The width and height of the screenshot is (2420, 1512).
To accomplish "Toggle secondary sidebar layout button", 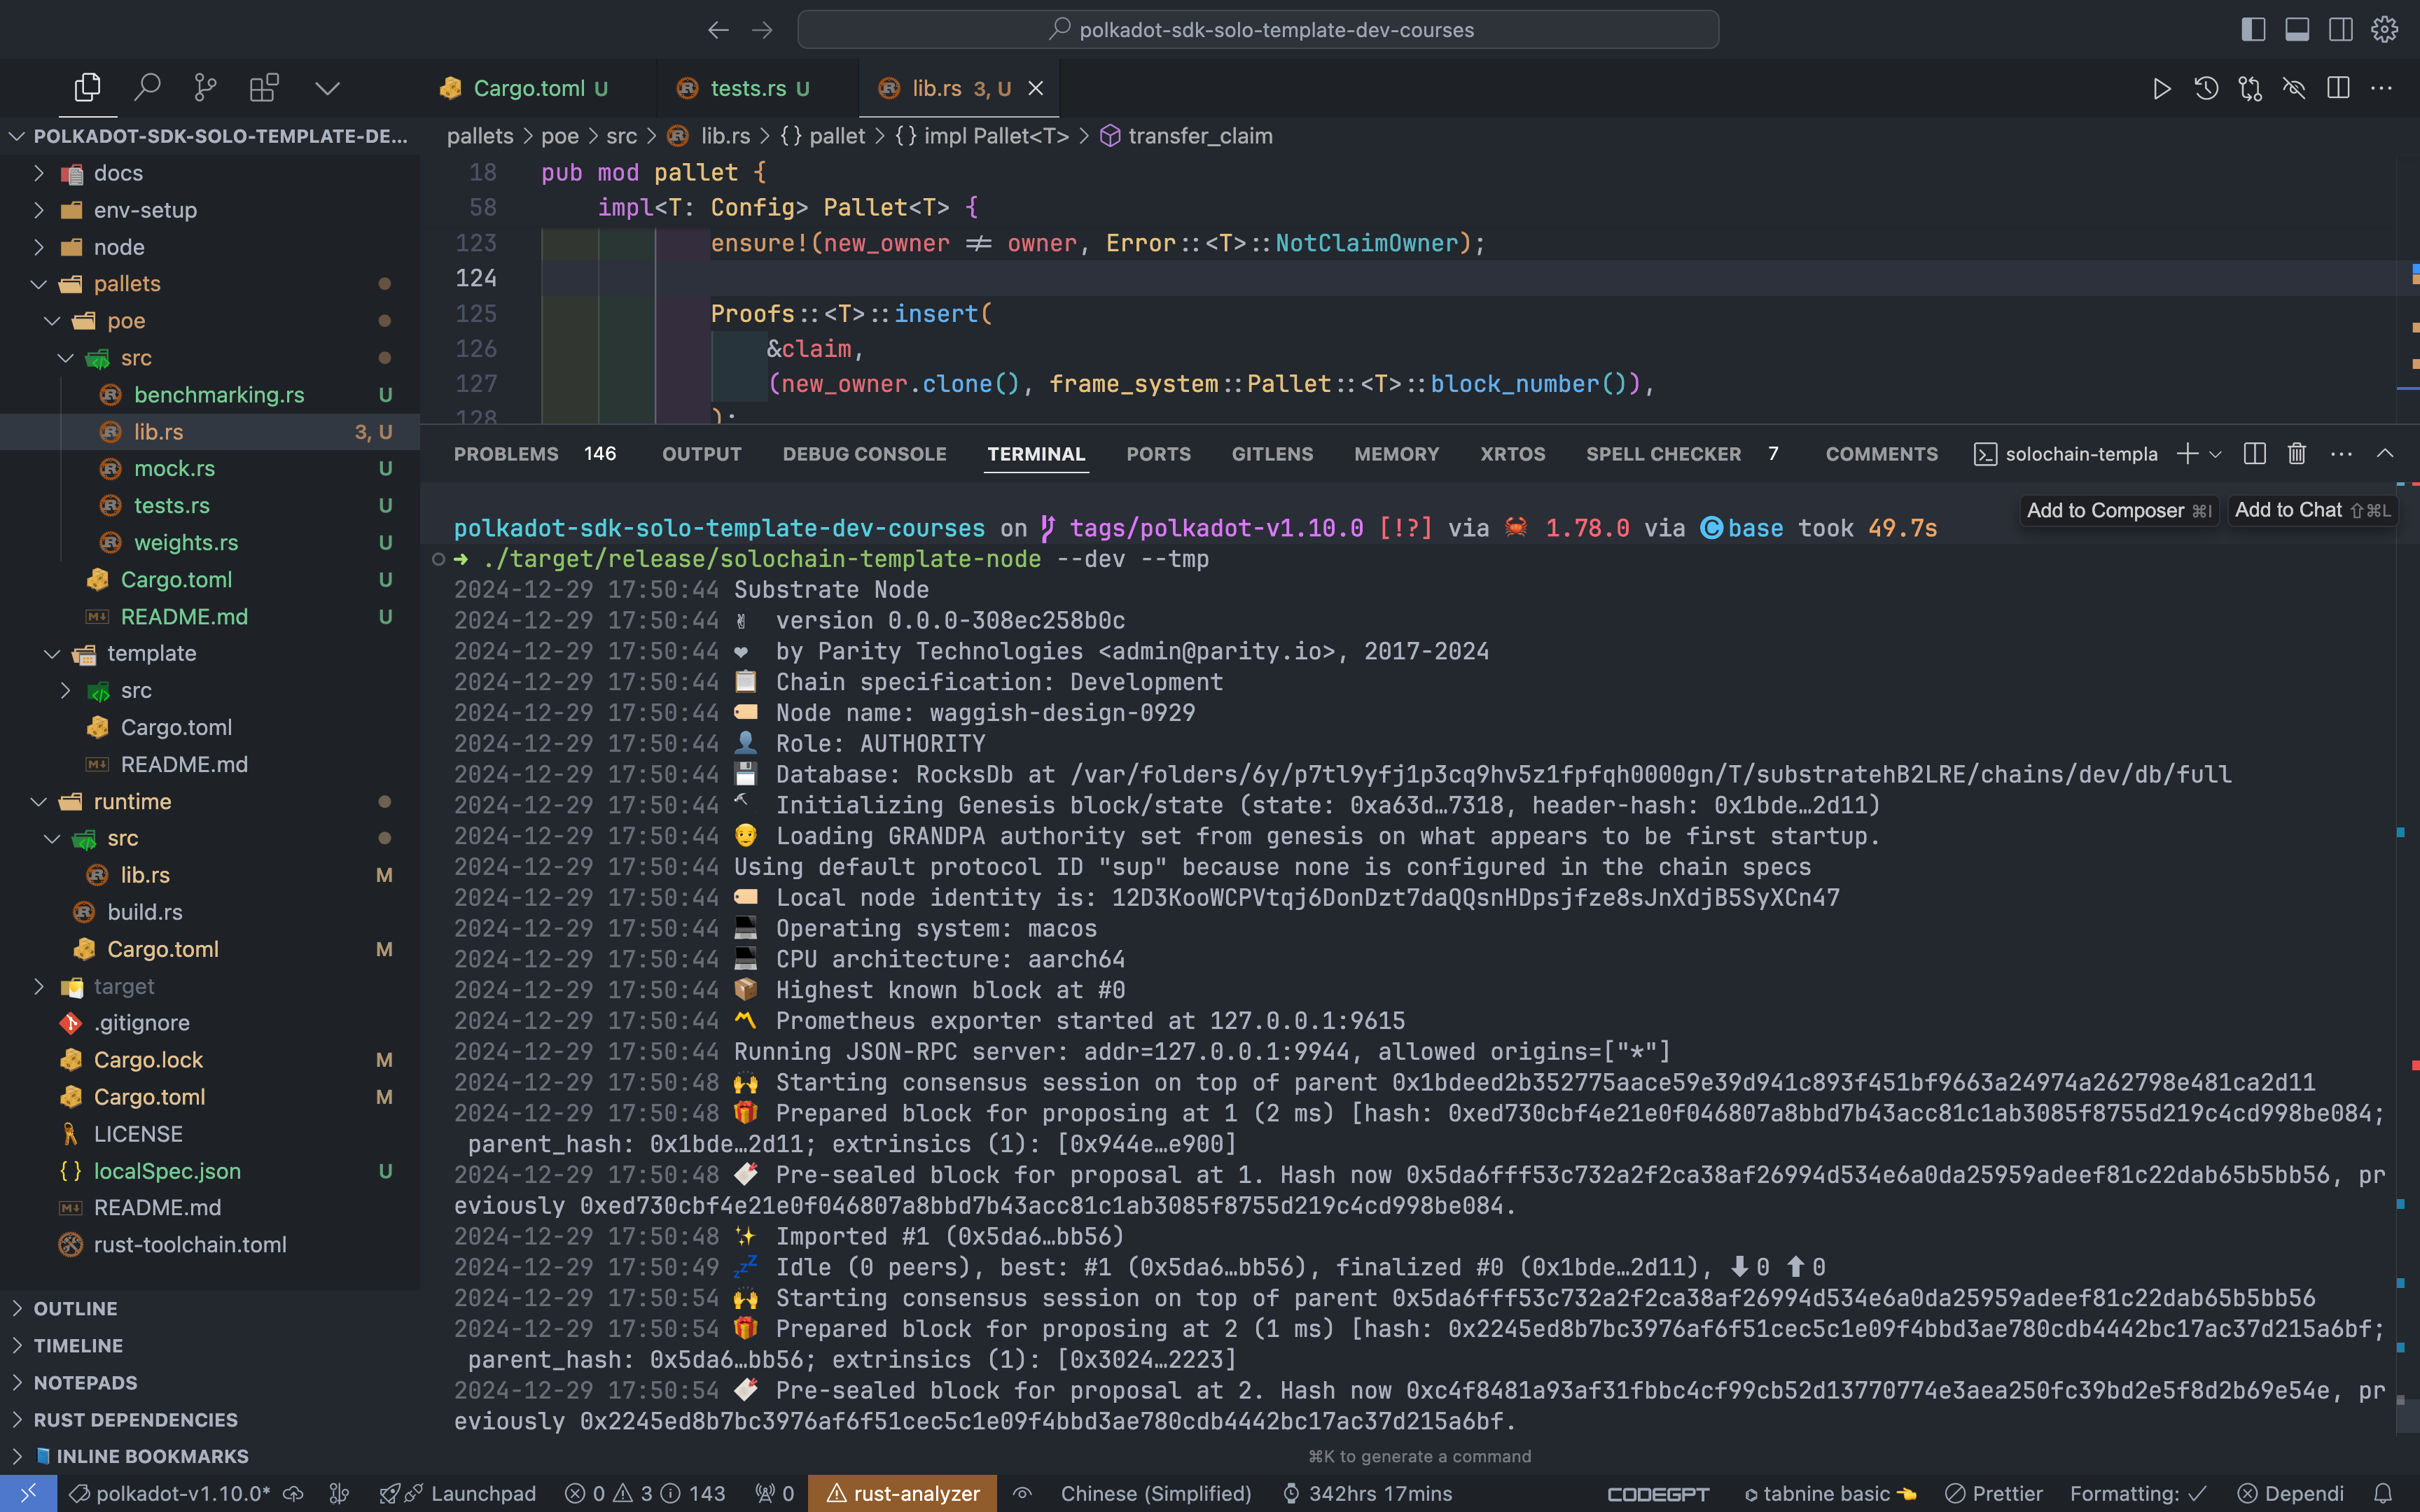I will pos(2341,30).
